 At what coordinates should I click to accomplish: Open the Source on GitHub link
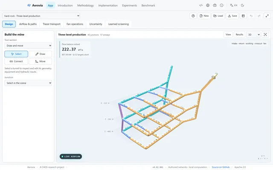pyautogui.click(x=221, y=167)
